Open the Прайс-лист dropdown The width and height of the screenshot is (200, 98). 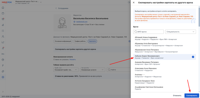(66, 70)
